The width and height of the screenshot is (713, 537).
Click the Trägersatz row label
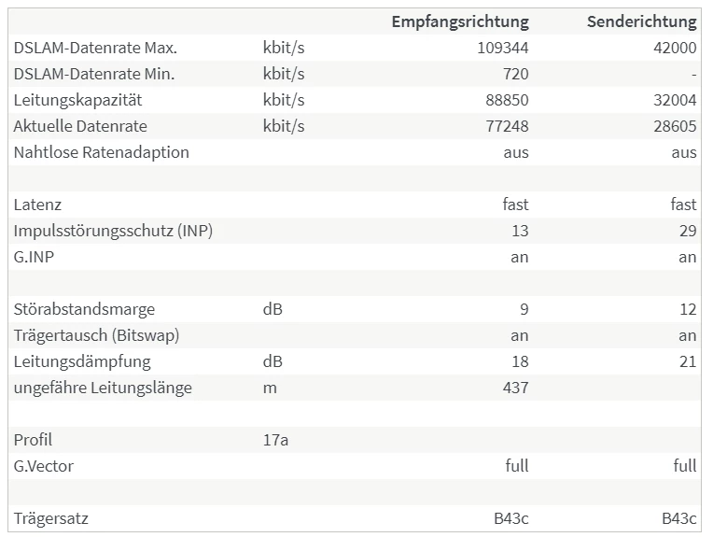tap(51, 519)
